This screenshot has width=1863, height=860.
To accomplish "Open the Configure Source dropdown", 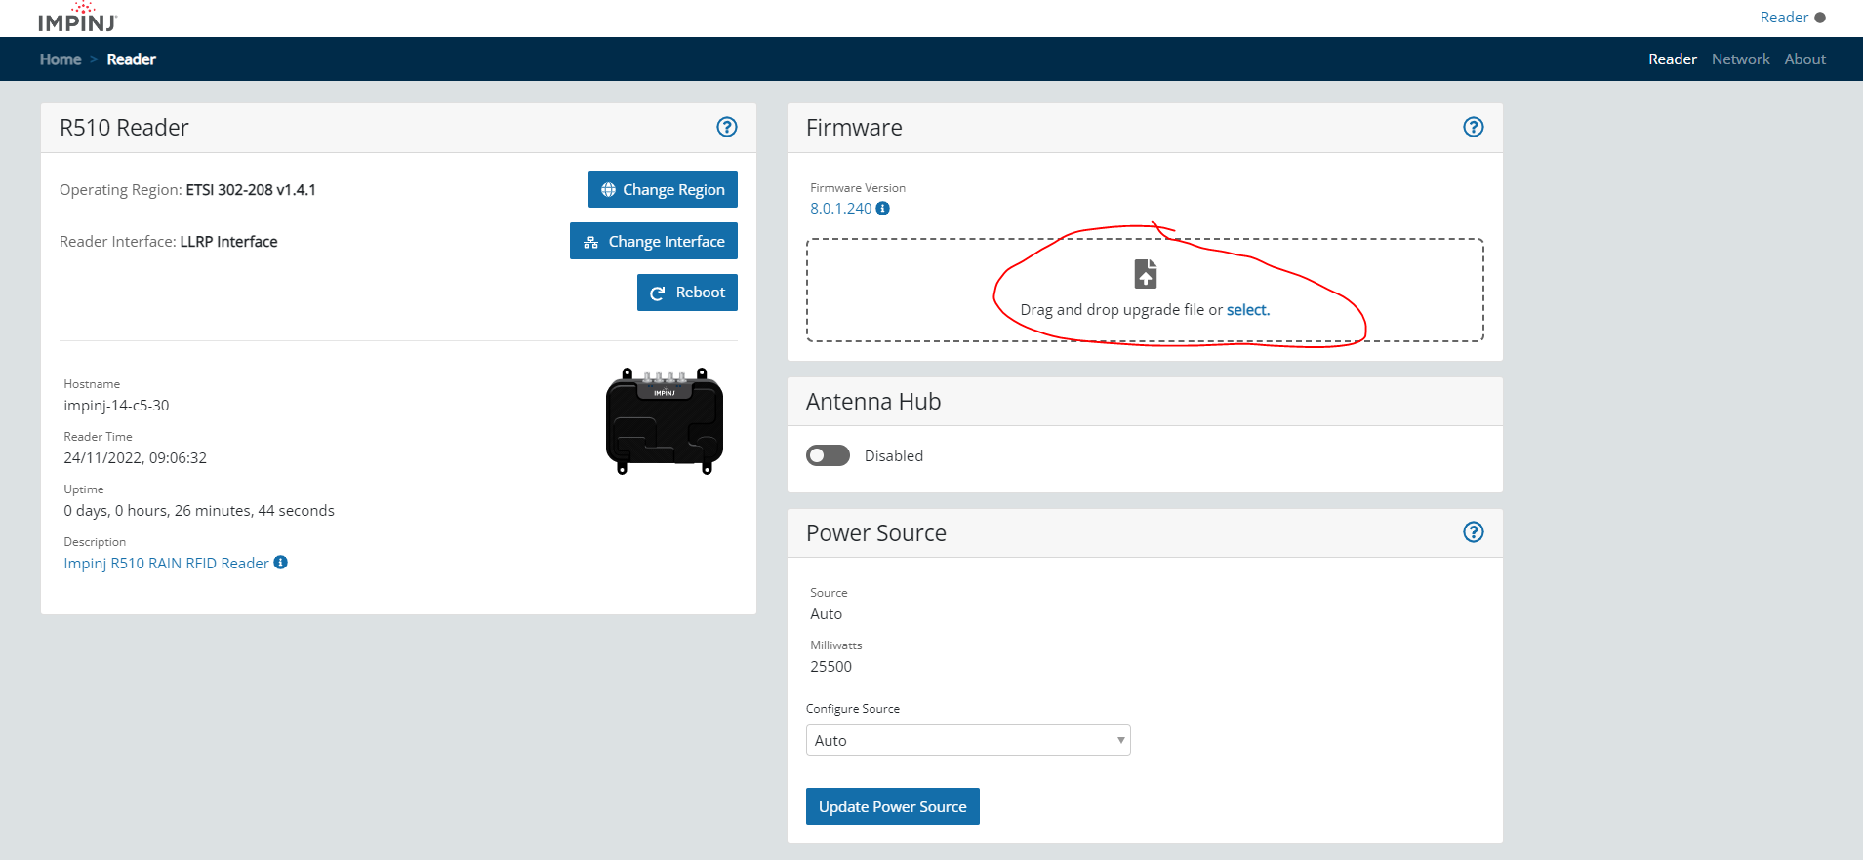I will 968,740.
